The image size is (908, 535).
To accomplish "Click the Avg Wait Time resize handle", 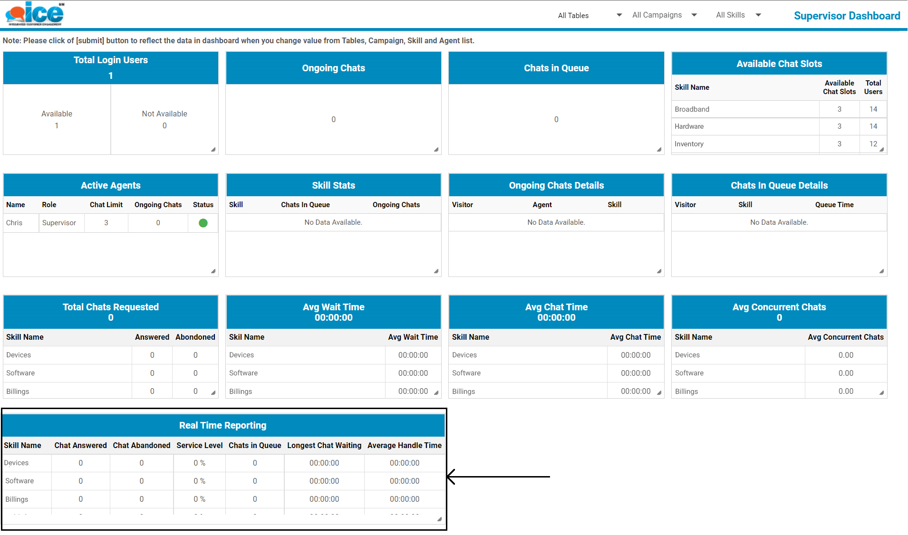I will point(436,393).
